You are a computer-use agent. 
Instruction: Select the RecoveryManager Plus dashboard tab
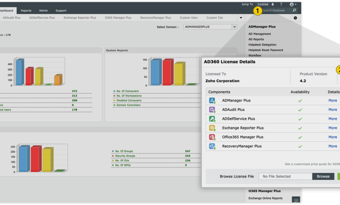(x=156, y=18)
